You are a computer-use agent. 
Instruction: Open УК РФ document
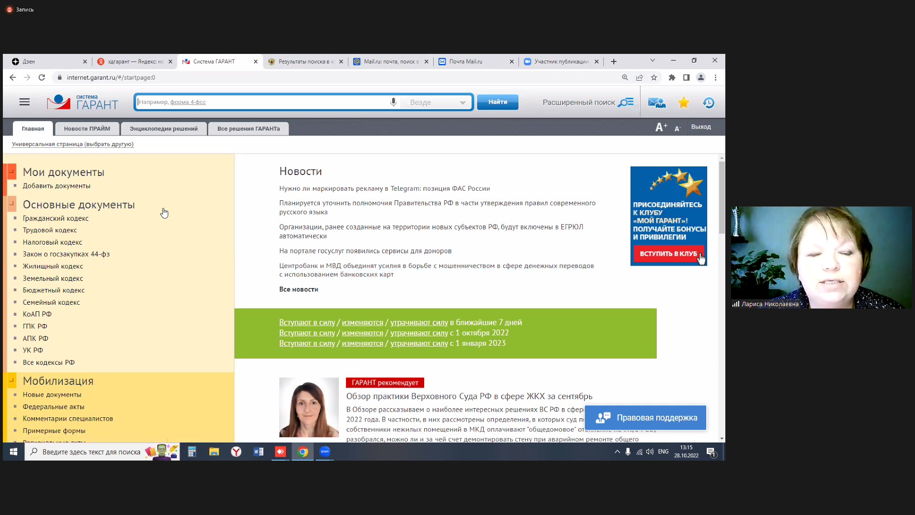33,350
